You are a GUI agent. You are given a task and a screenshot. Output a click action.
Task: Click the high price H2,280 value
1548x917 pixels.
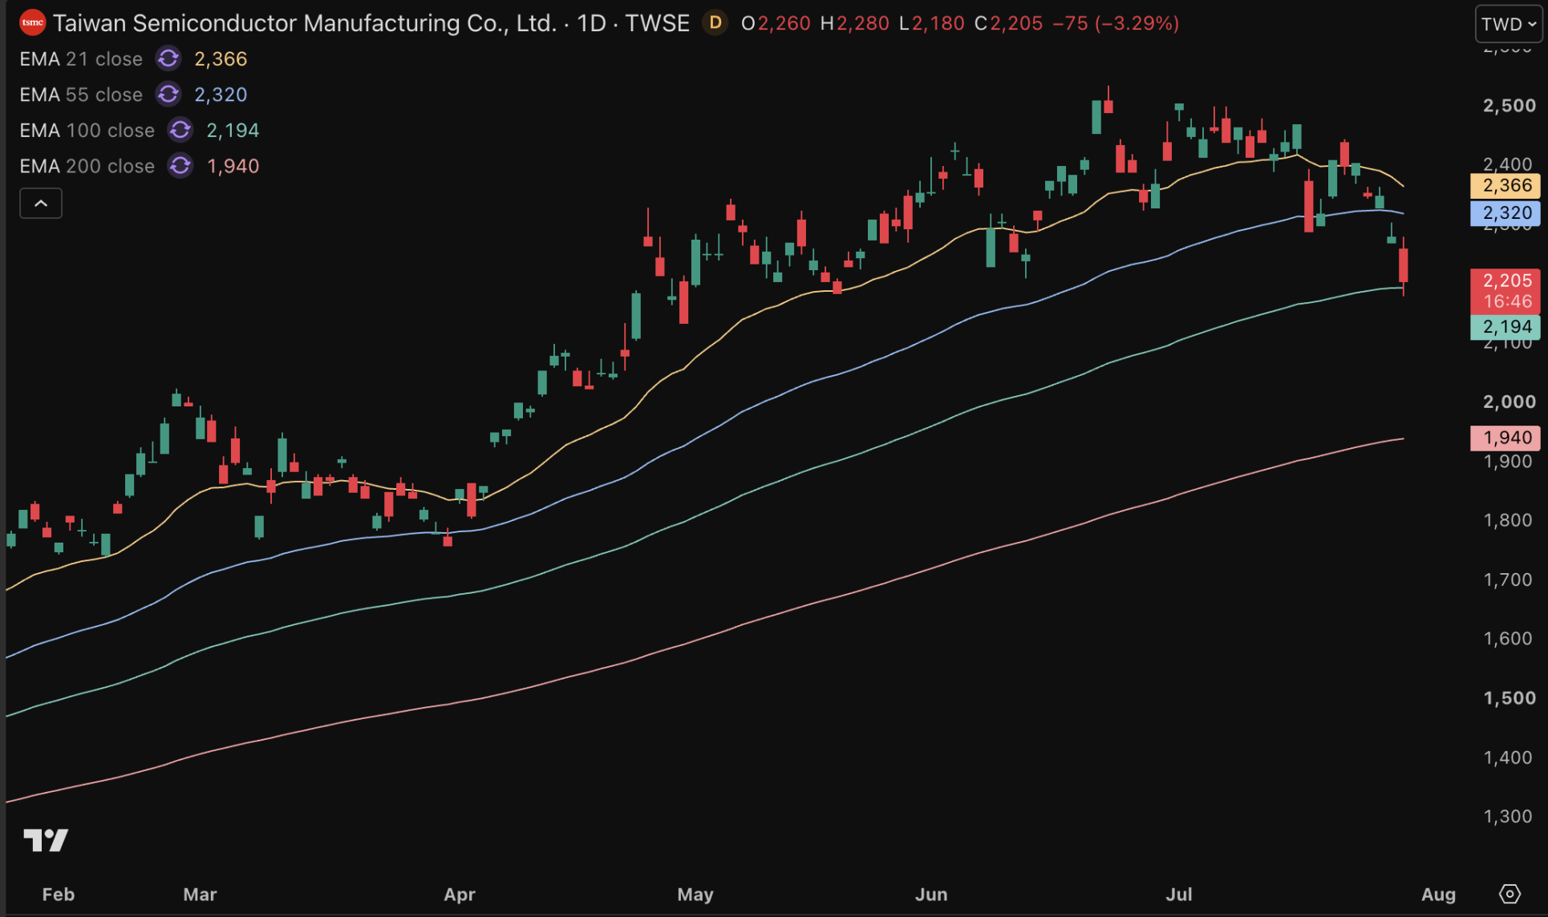pos(855,23)
